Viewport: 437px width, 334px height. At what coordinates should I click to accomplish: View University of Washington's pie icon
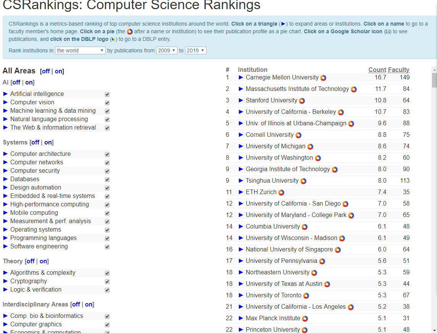[318, 158]
